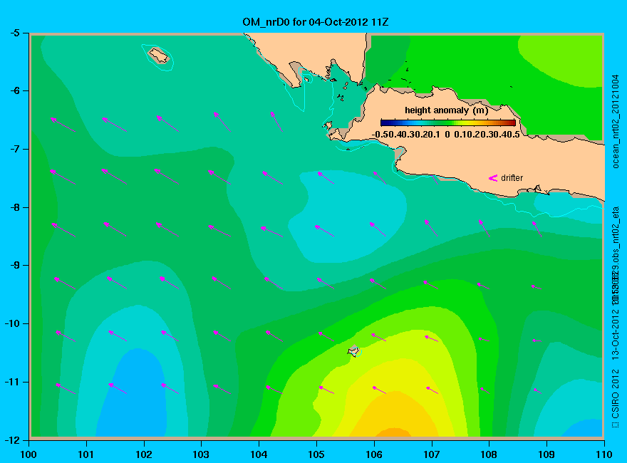Click the y-axis label "-8"
This screenshot has width=627, height=463.
pyautogui.click(x=14, y=207)
